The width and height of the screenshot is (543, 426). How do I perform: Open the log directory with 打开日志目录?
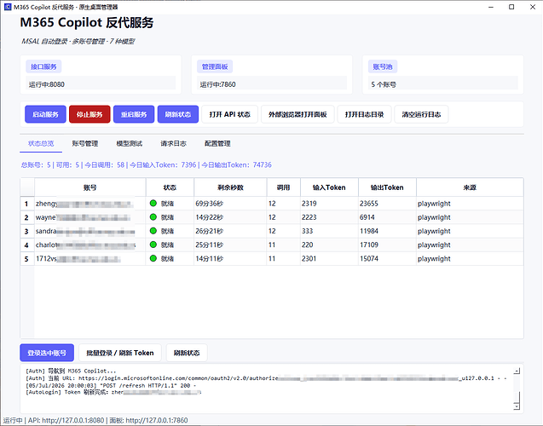pos(364,114)
